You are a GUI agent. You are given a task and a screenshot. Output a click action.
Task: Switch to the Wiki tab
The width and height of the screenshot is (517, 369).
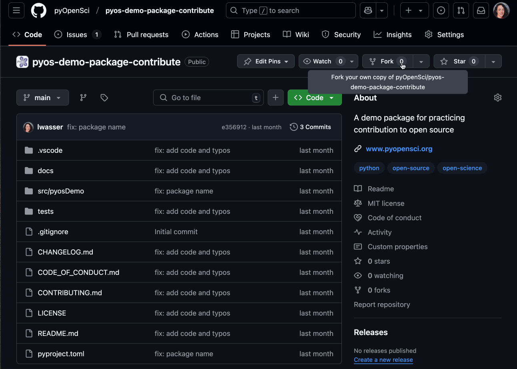click(296, 35)
